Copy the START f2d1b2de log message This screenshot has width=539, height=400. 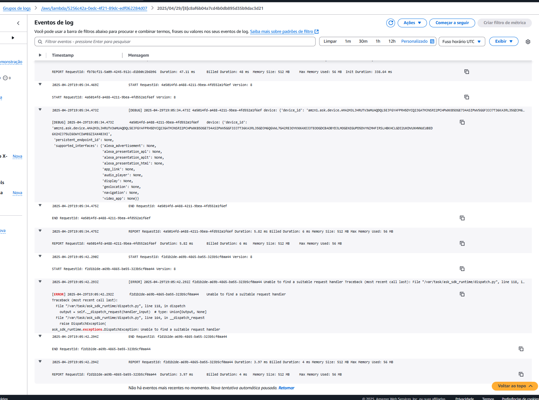pos(462,269)
